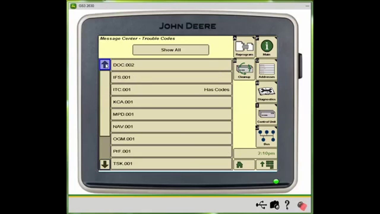Select the OGM.001 row
Viewport: 380px width, 214px height.
pos(171,139)
